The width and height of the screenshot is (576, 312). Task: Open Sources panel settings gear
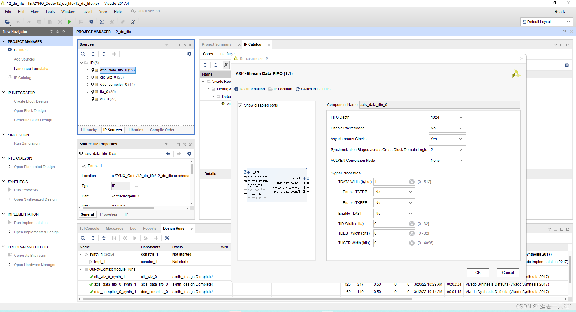tap(189, 54)
